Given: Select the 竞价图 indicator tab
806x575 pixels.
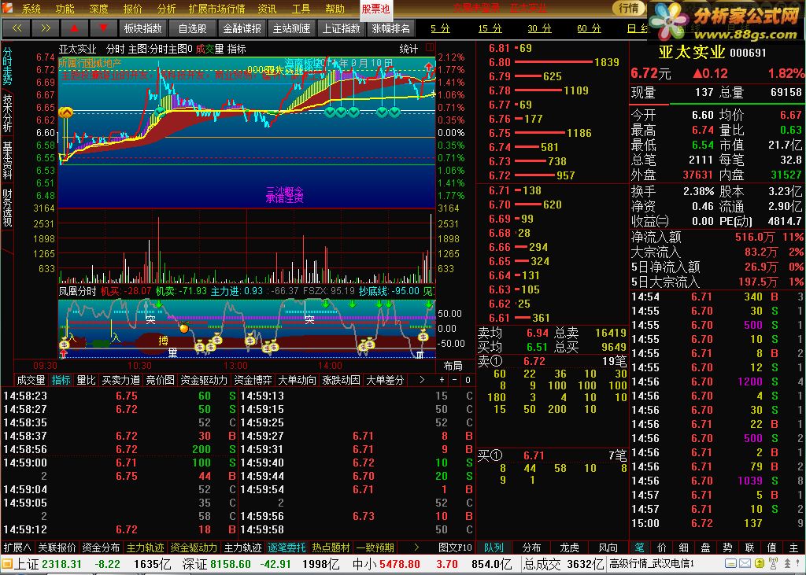Looking at the screenshot, I should (160, 380).
